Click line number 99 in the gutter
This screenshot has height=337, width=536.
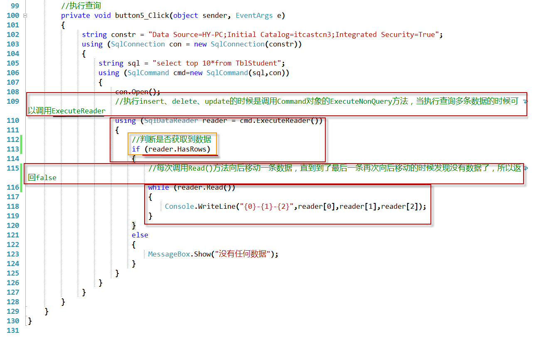click(x=14, y=6)
